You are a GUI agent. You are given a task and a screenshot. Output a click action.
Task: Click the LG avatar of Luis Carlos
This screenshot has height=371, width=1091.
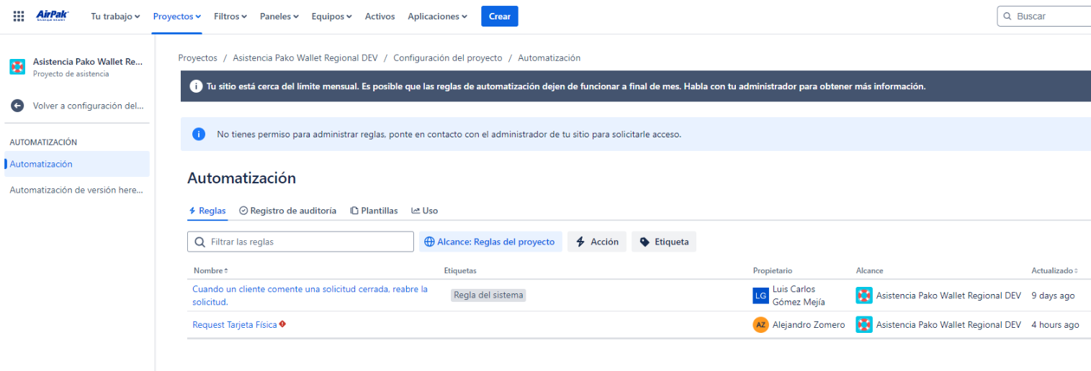point(760,296)
